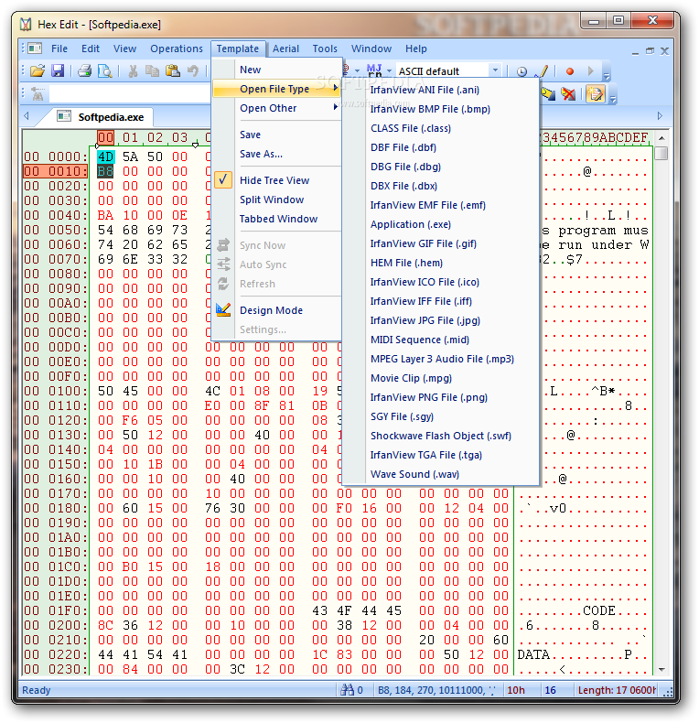Click the red Record macro button
The width and height of the screenshot is (699, 723).
click(570, 71)
